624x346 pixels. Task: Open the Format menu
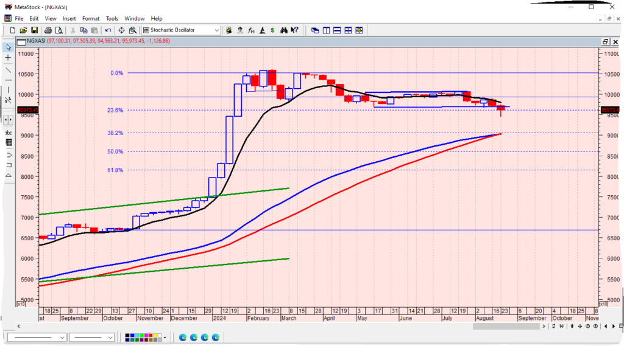pyautogui.click(x=91, y=19)
